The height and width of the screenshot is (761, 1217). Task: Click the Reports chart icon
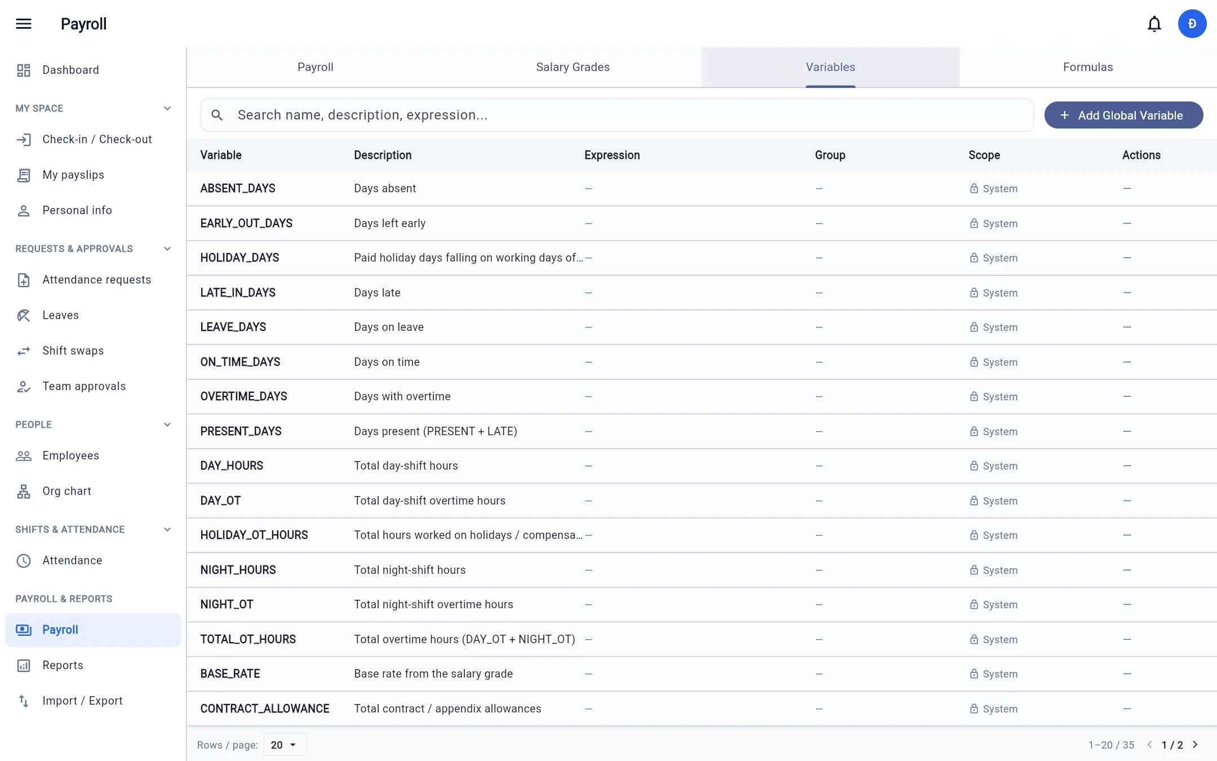coord(24,665)
